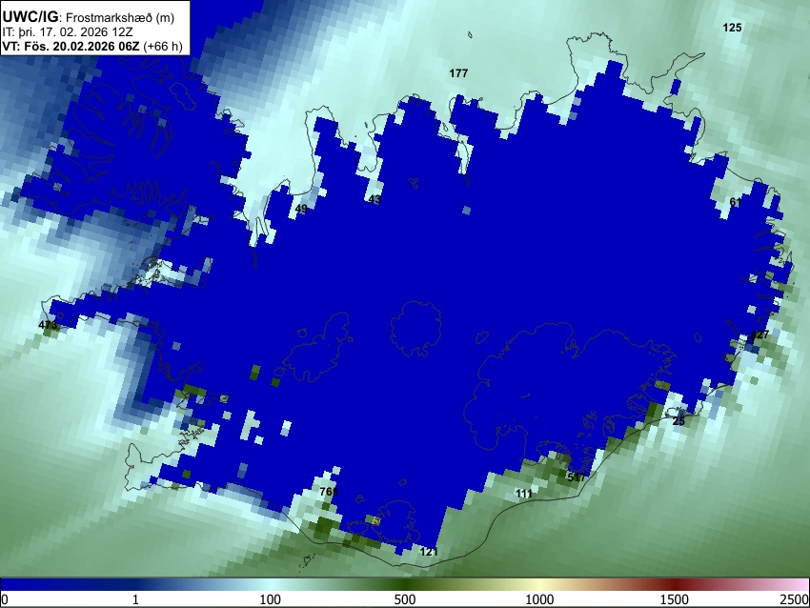Click the map value "25"
This screenshot has width=810, height=608.
coord(678,421)
